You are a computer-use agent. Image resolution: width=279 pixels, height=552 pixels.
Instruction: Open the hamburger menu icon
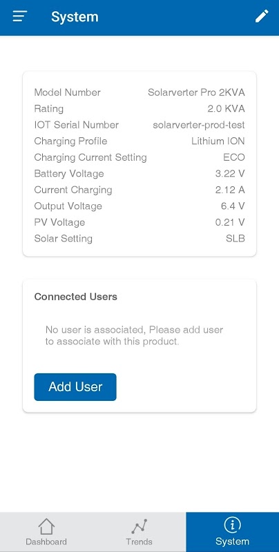[20, 16]
